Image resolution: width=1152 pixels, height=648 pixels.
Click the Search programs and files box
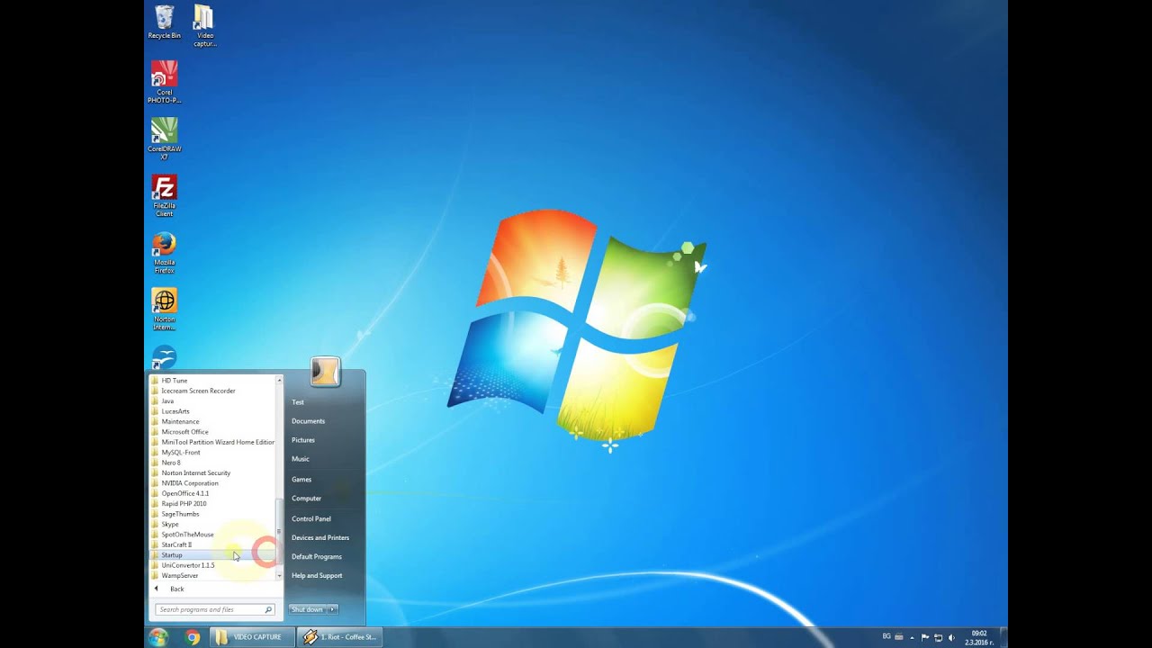pyautogui.click(x=214, y=609)
